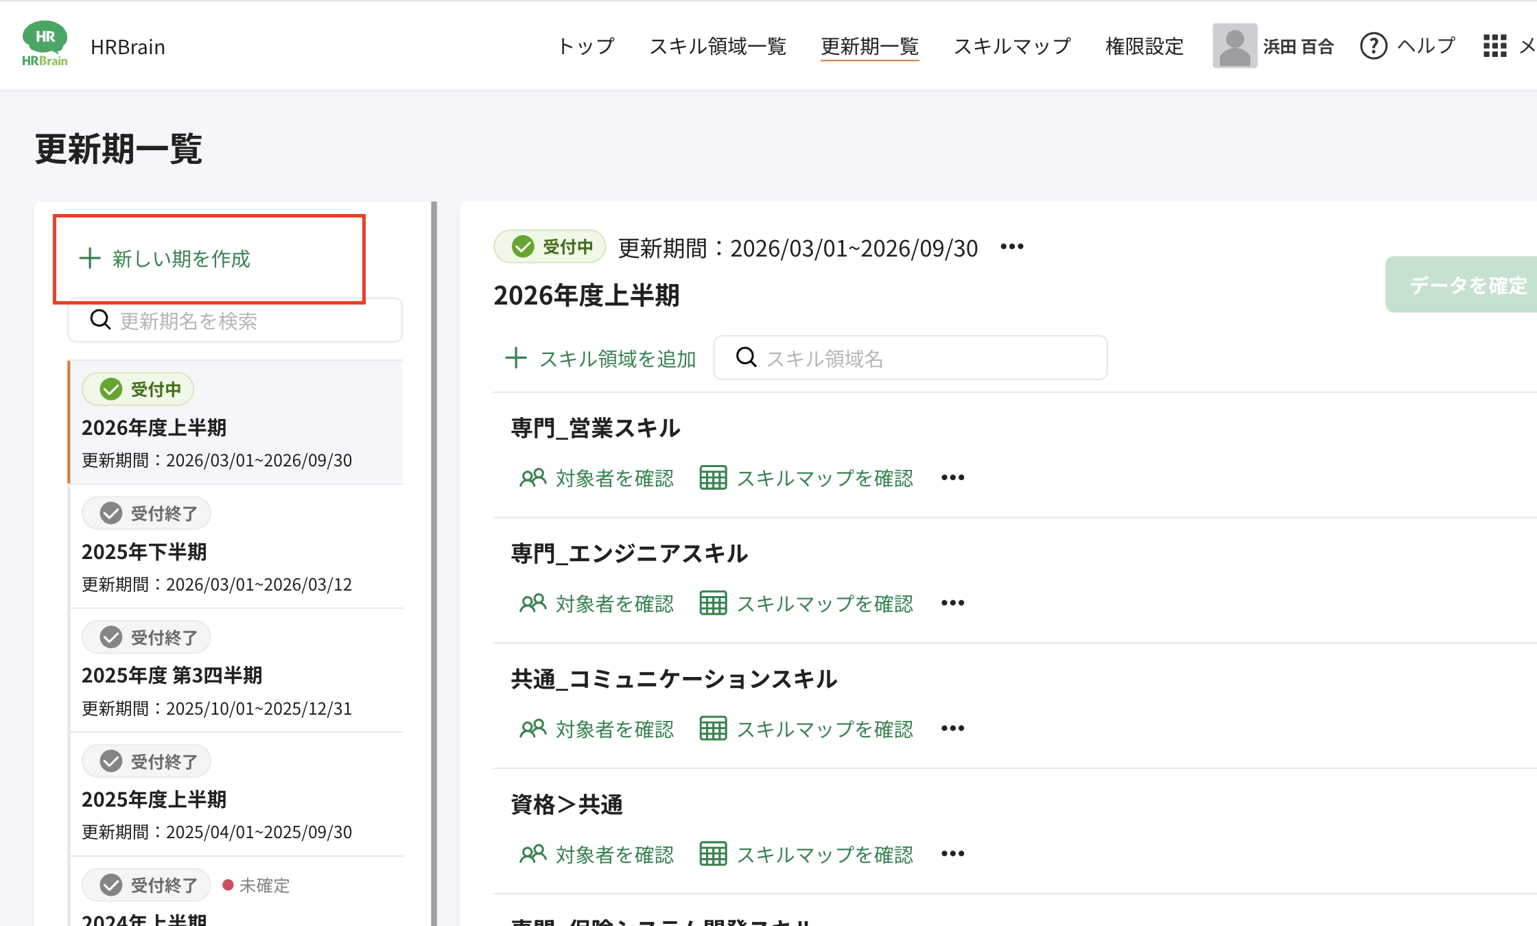The width and height of the screenshot is (1537, 926).
Task: Click the スキルマップ grid icon under 専門_エンジニアスキル
Action: [713, 603]
